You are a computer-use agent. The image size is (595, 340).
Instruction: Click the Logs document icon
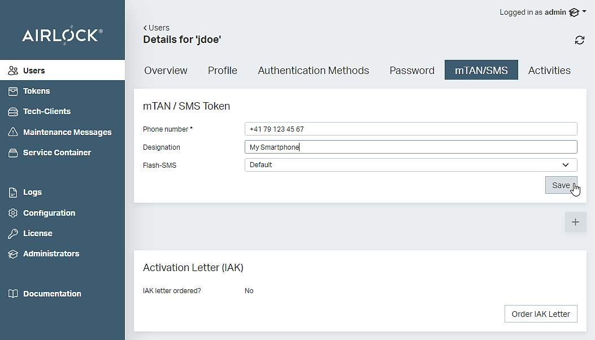(13, 193)
